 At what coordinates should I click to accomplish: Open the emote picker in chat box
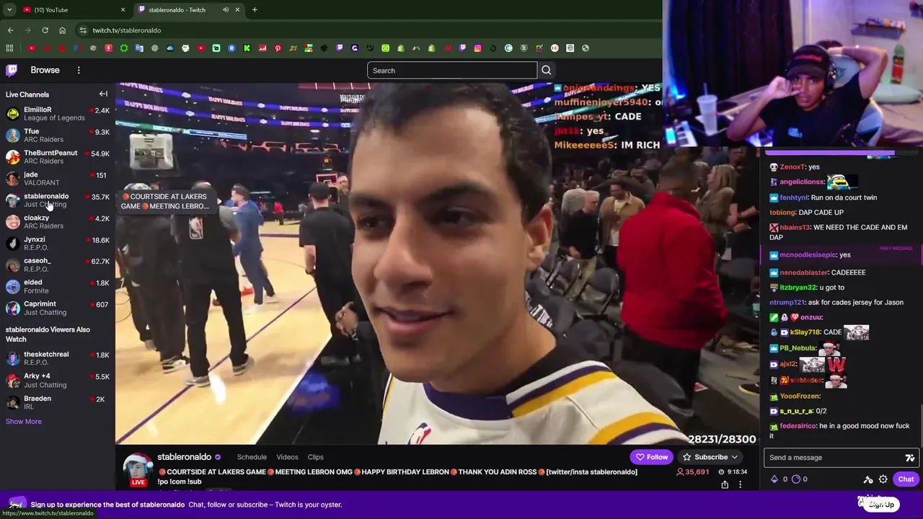click(x=910, y=458)
